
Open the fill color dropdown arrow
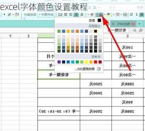tap(105, 14)
